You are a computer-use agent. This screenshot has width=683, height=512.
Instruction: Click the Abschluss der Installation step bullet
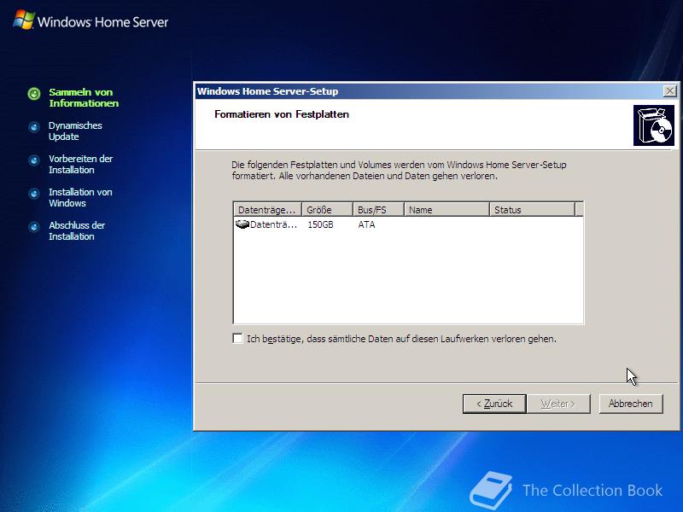click(34, 227)
